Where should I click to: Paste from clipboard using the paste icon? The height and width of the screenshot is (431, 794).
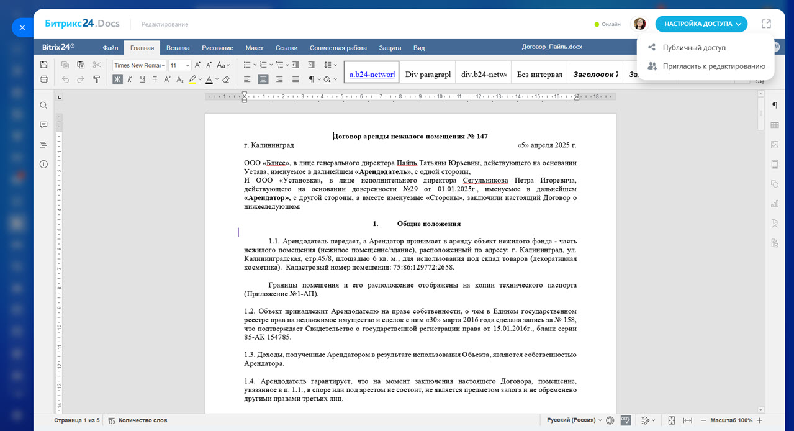tap(81, 65)
